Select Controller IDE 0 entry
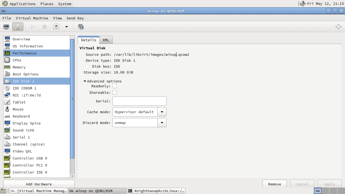This screenshot has height=194, width=345. tap(37, 172)
